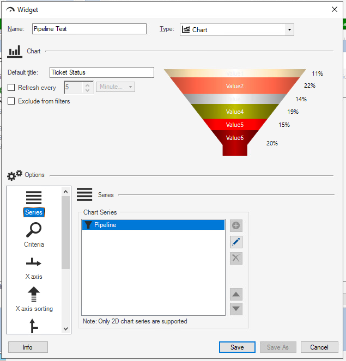The height and width of the screenshot is (361, 346).
Task: Move series down with arrow icon
Action: coord(236,309)
